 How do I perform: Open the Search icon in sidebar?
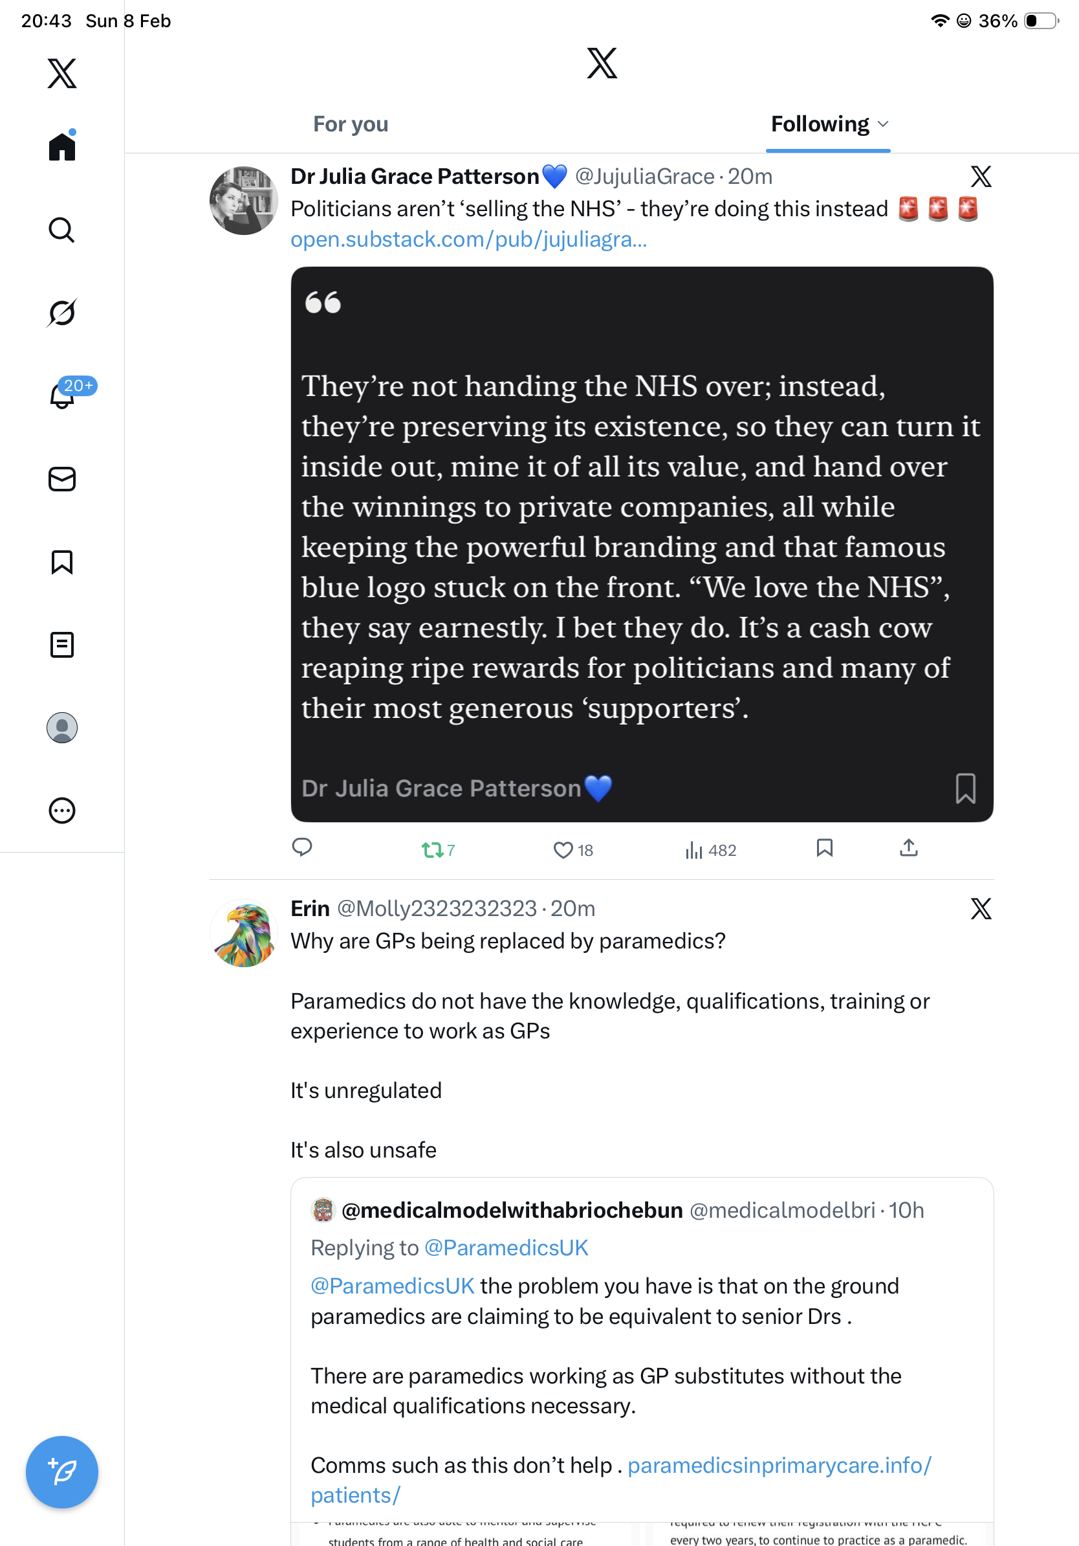coord(62,230)
